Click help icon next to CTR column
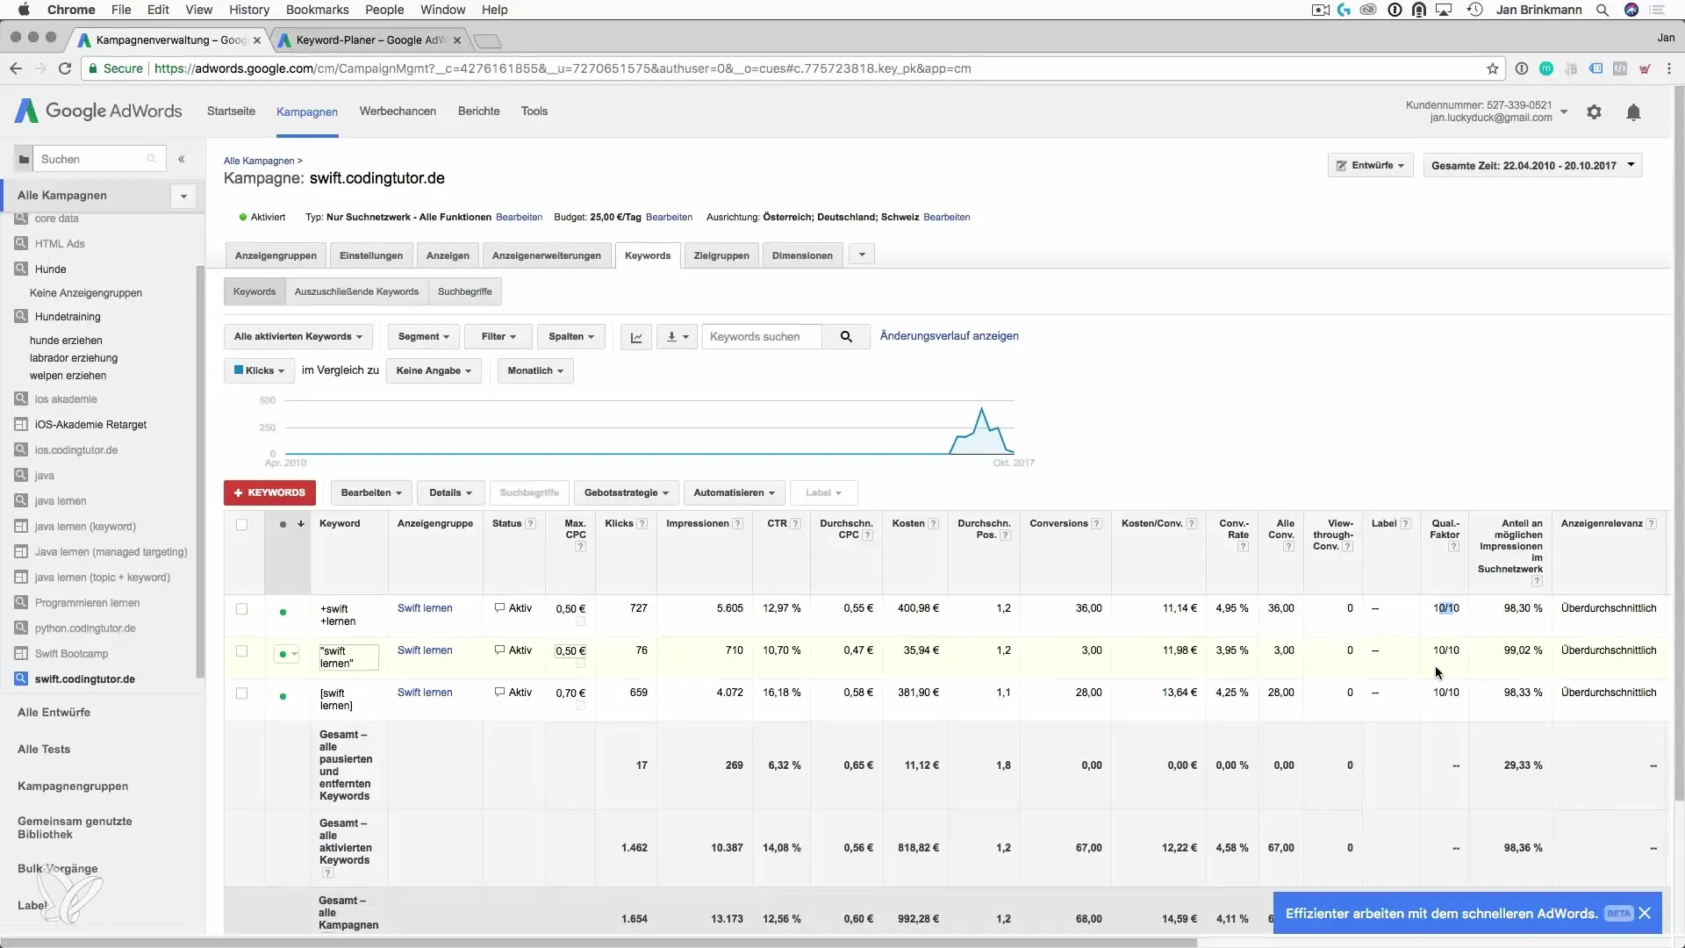 [x=795, y=524]
